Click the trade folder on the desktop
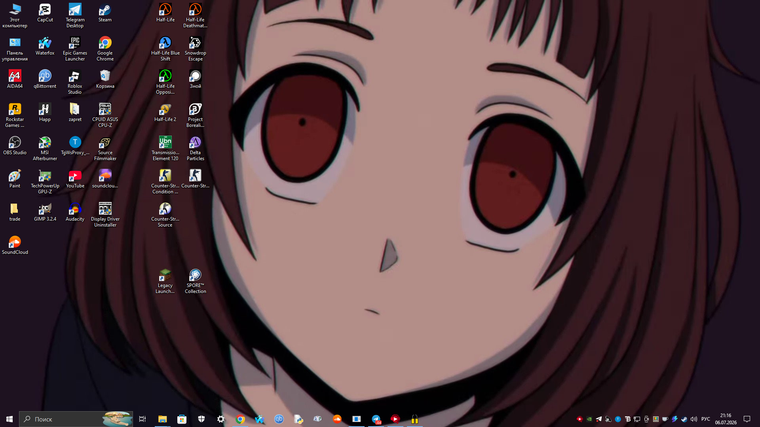Screen dimensions: 760x427 coord(15,212)
